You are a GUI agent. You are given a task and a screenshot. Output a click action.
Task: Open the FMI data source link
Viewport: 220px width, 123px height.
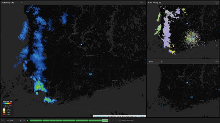click(136, 116)
